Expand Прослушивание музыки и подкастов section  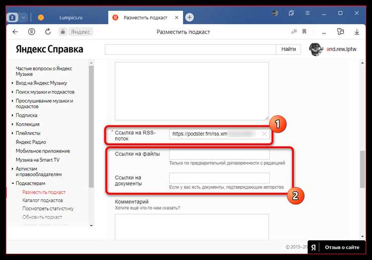(x=44, y=104)
